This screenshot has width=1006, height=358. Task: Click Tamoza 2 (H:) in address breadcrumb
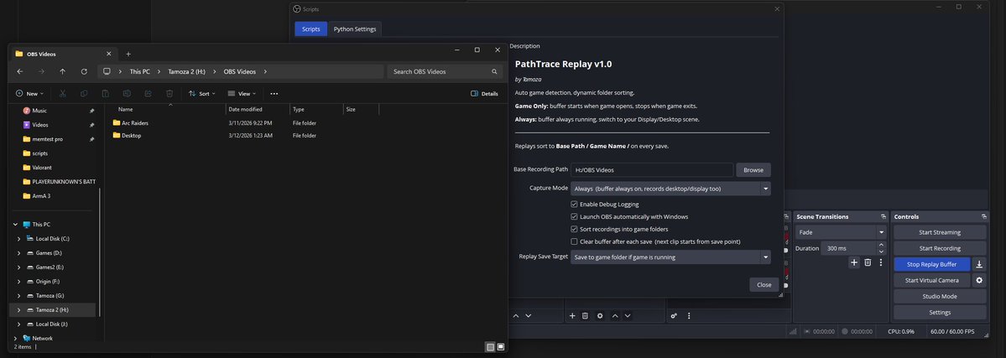pos(186,72)
